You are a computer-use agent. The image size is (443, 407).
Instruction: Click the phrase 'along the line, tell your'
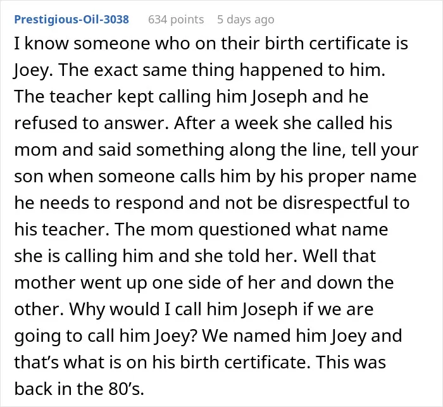coord(324,150)
